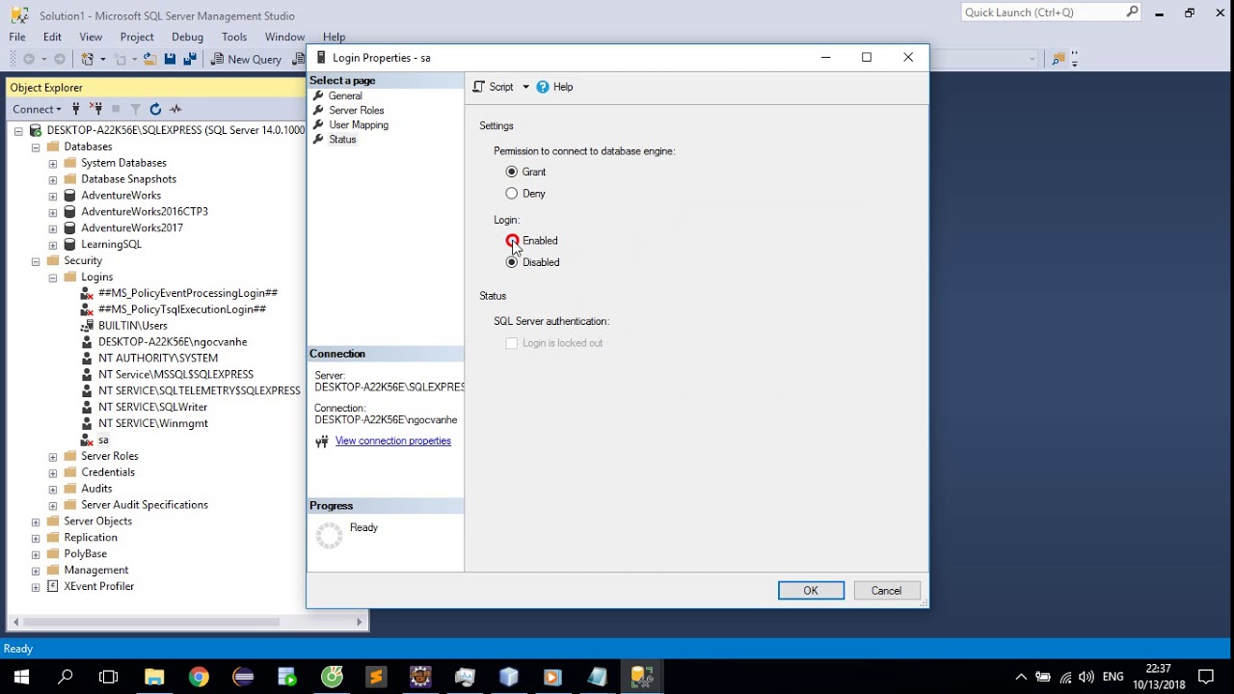The height and width of the screenshot is (694, 1234).
Task: Select the XEvent Profiler tree node
Action: [99, 587]
